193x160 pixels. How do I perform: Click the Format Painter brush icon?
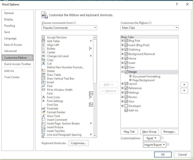[x=43, y=112]
